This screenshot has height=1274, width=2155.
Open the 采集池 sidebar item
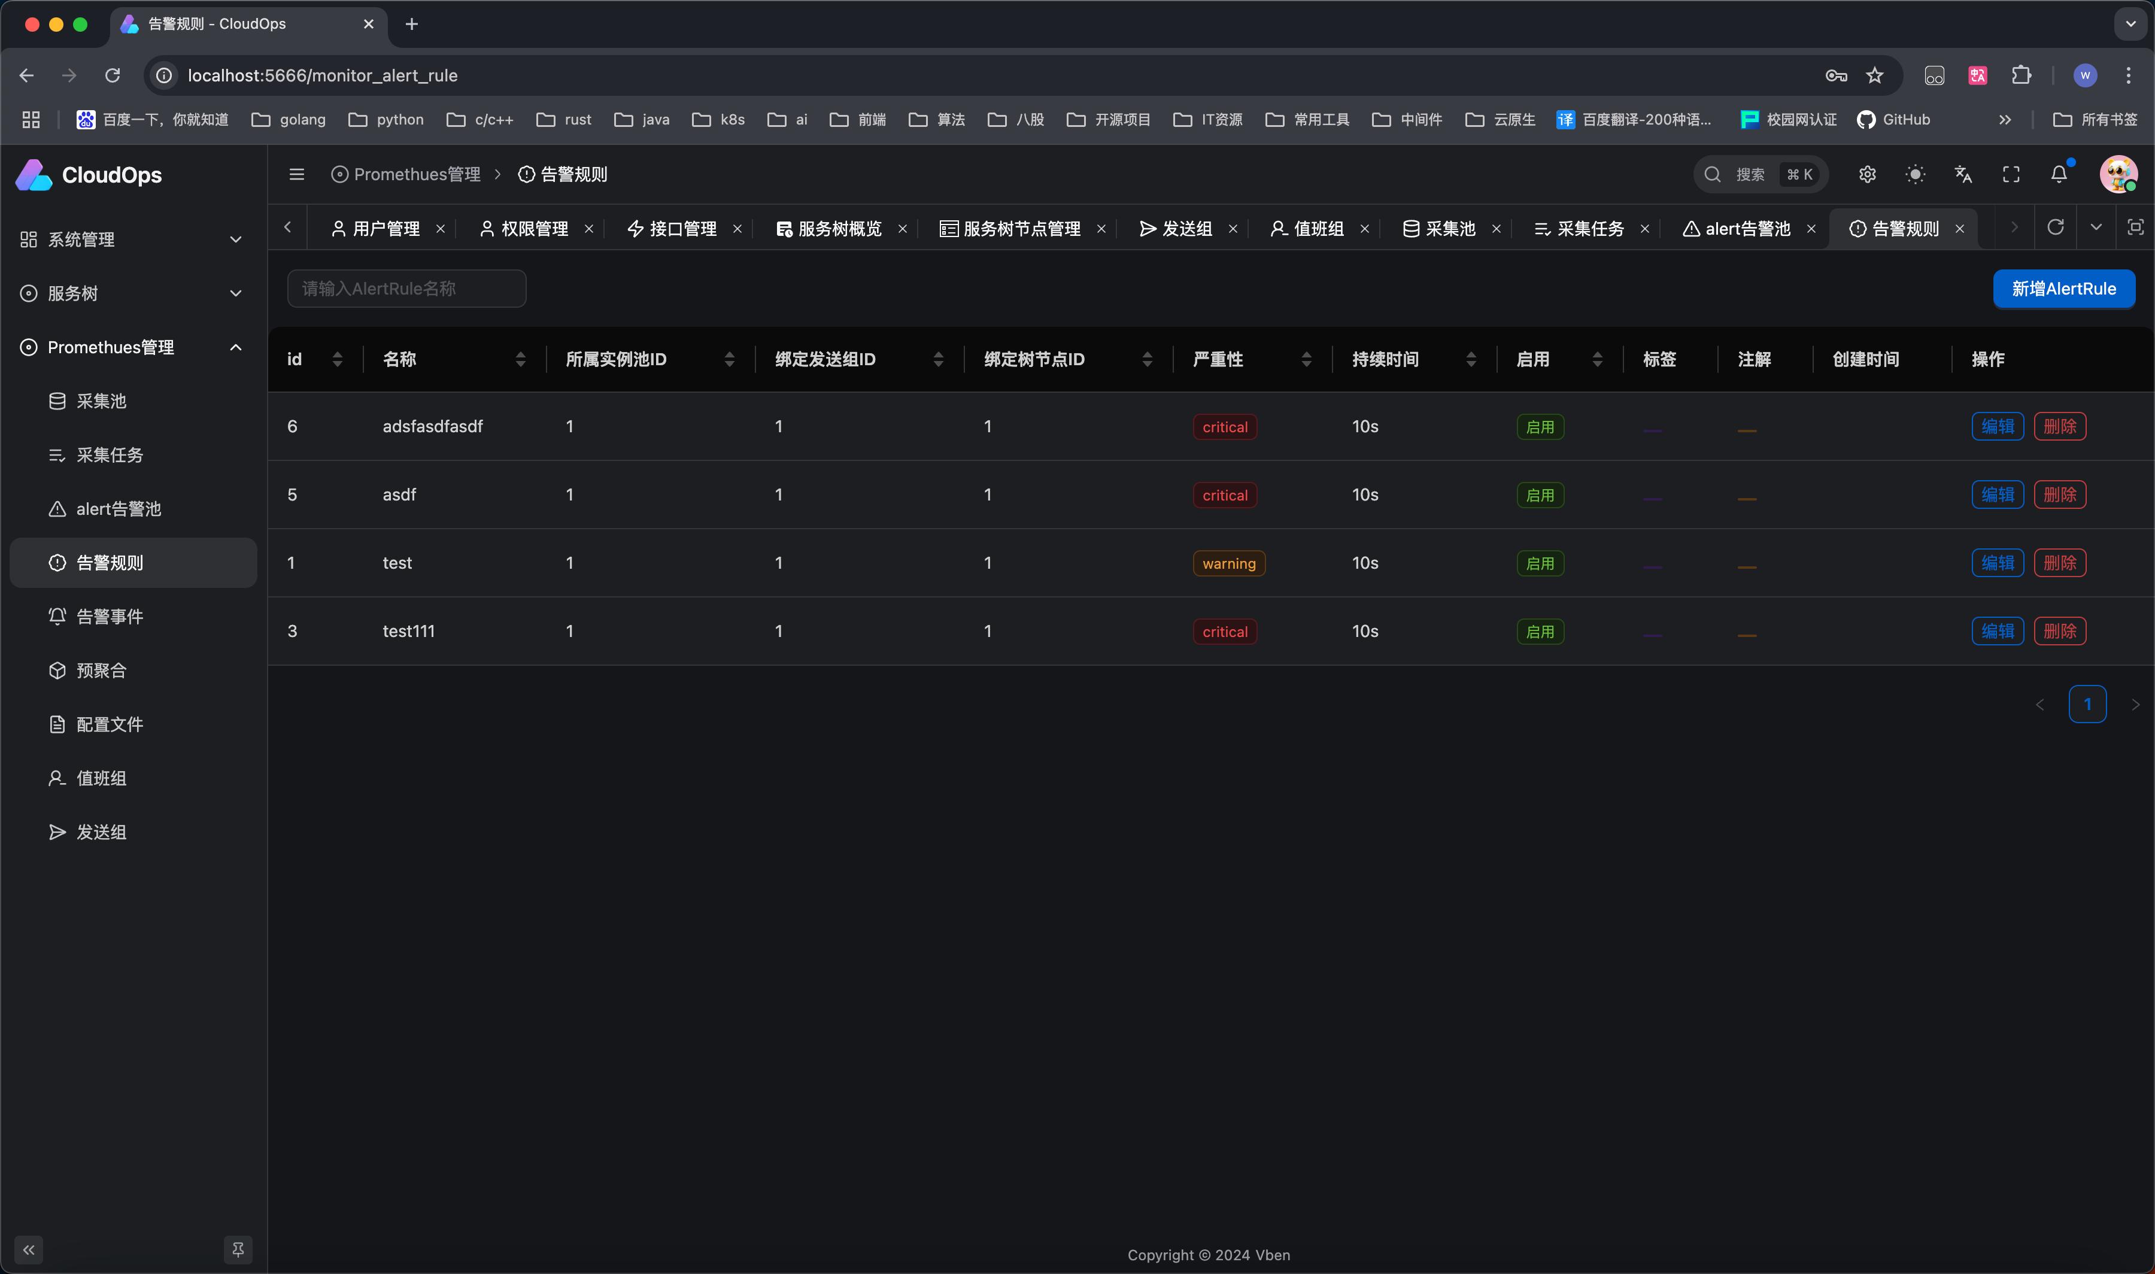pos(133,401)
